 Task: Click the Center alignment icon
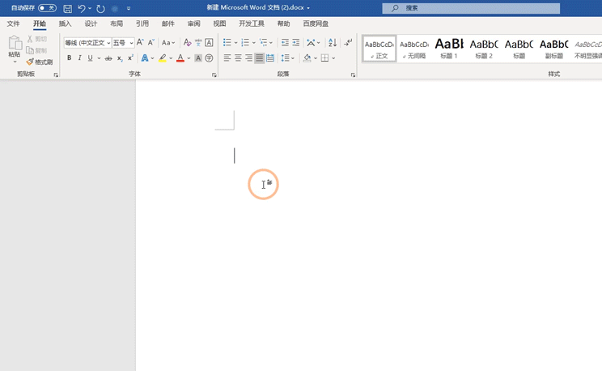point(238,58)
